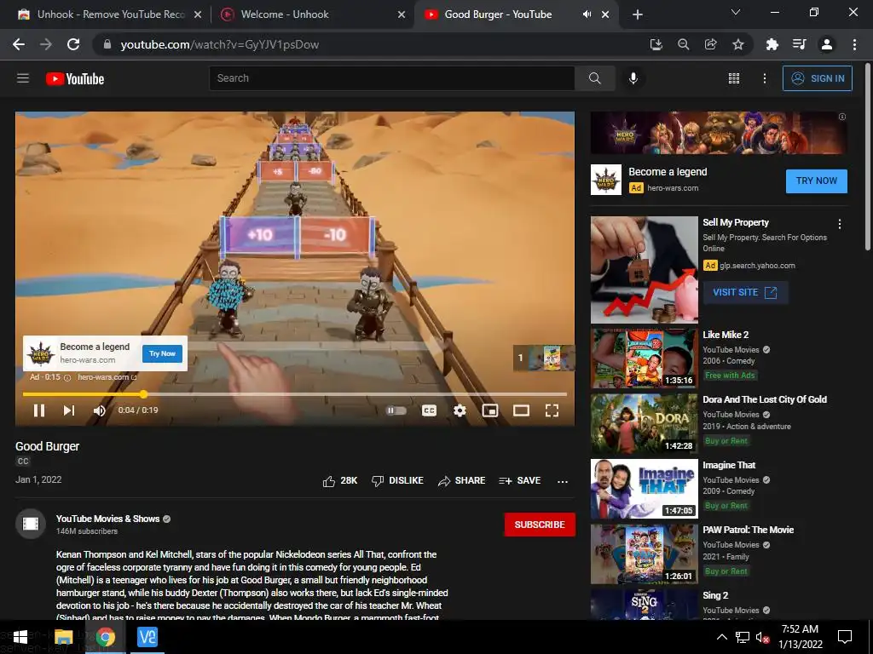Show hidden system tray icons
This screenshot has height=654, width=873.
point(721,637)
